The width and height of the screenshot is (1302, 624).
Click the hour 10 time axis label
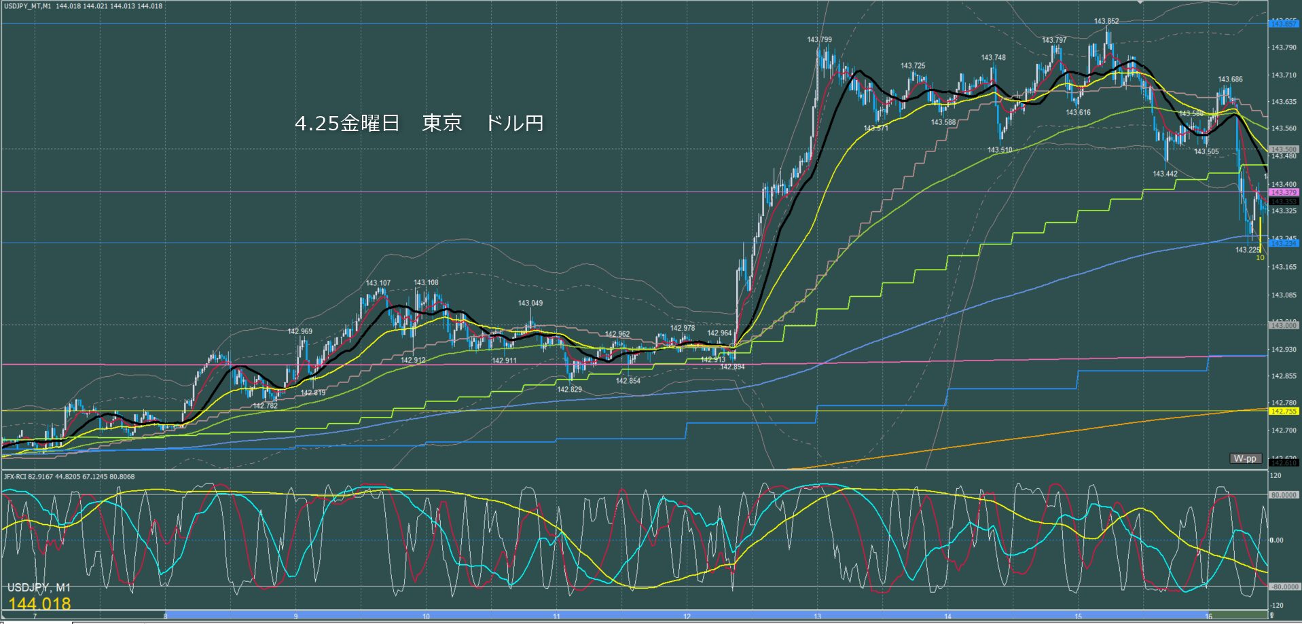coord(426,617)
